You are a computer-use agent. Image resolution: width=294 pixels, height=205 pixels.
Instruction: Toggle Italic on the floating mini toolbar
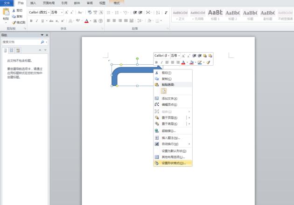pos(161,62)
